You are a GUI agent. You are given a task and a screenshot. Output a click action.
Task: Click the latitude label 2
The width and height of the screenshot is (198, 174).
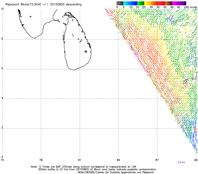[x=2, y=127]
